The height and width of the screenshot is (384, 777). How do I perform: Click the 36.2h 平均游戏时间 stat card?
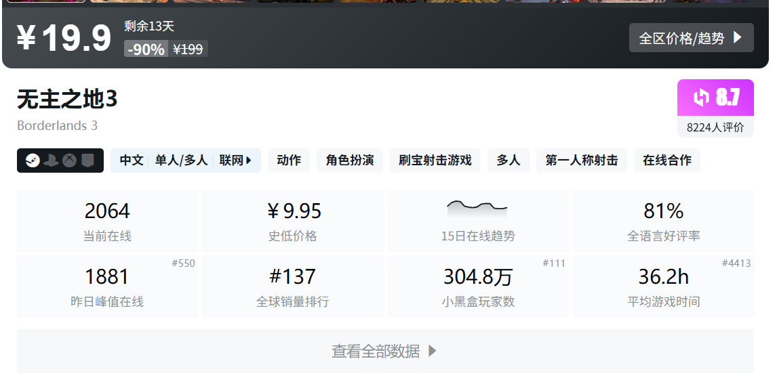point(664,286)
